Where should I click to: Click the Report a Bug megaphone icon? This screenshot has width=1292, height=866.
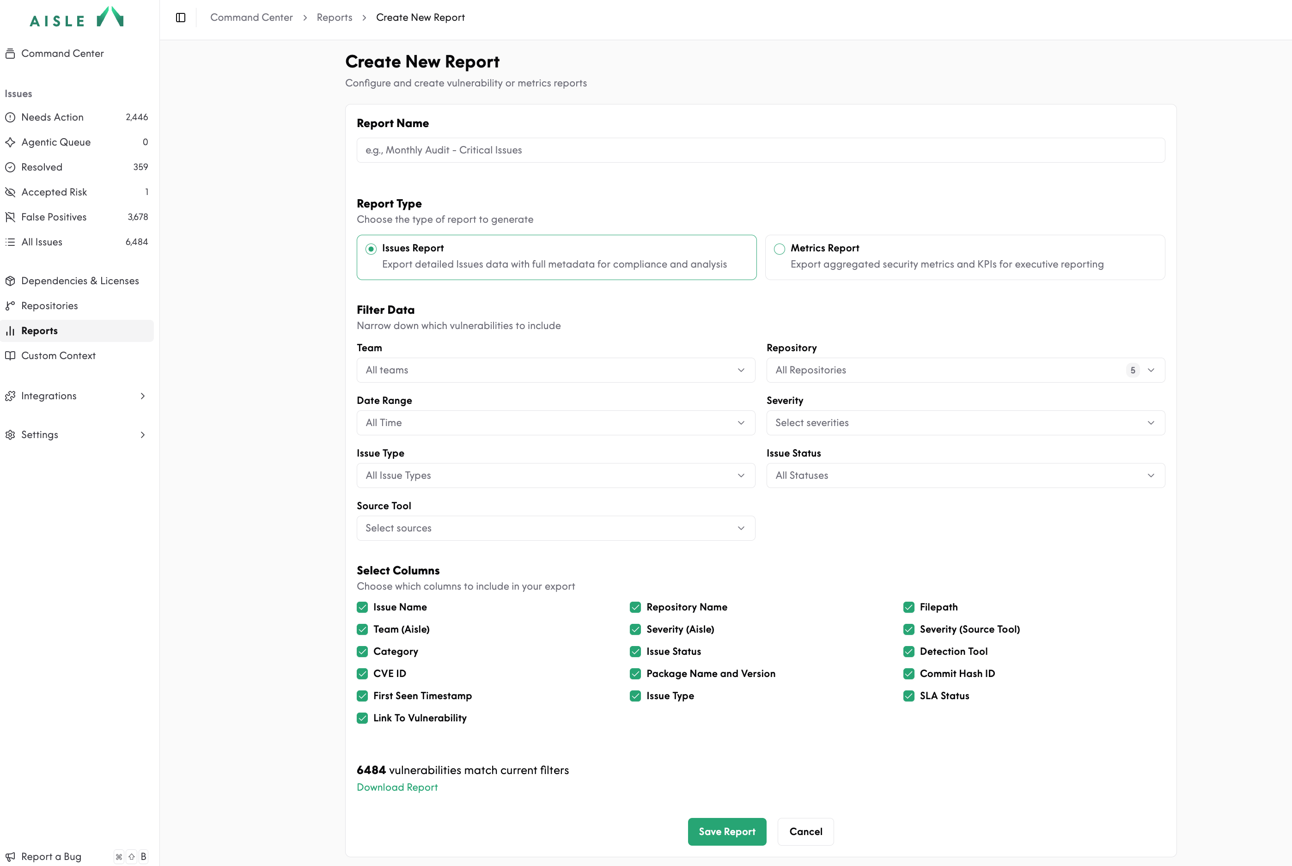pos(10,857)
